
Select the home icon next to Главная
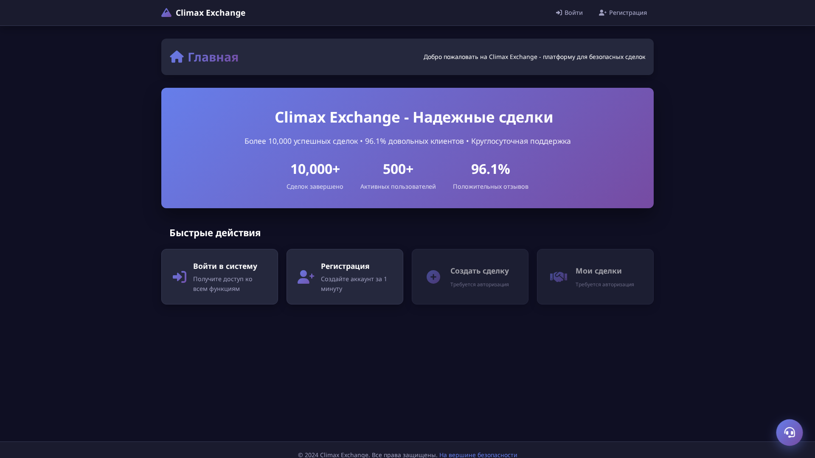point(177,56)
